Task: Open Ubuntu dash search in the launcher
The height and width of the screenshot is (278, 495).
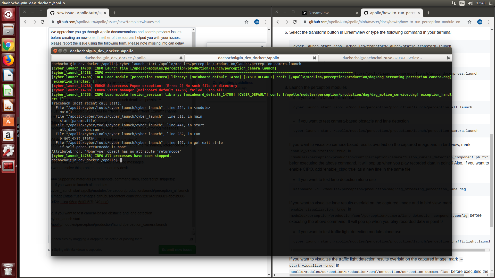Action: (8, 14)
